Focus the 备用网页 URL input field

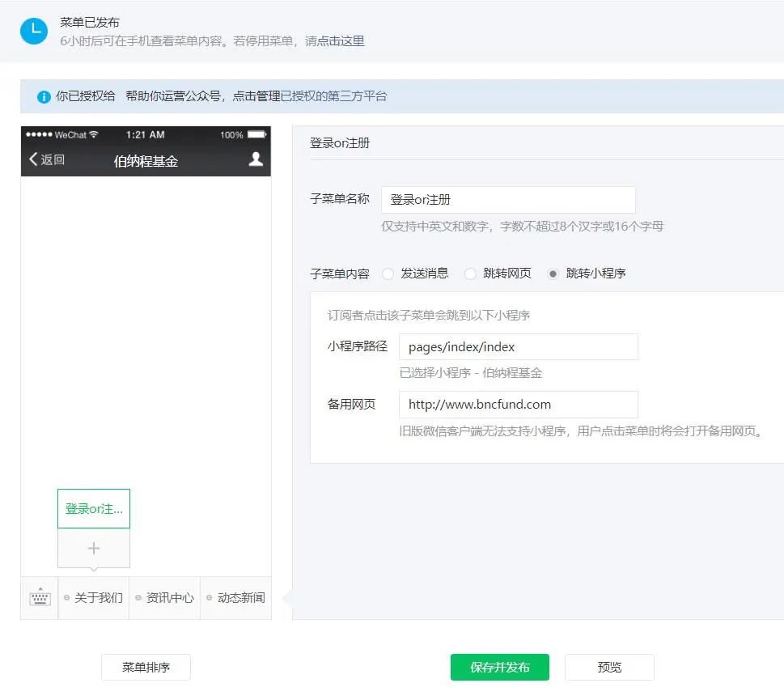[x=518, y=404]
